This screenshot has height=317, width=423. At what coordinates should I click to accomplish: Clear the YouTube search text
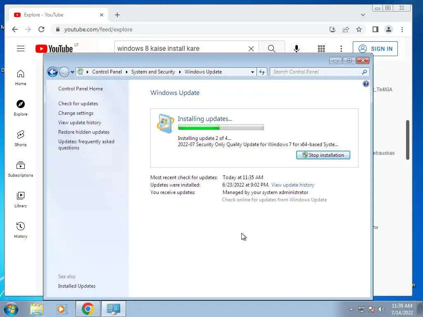(251, 49)
